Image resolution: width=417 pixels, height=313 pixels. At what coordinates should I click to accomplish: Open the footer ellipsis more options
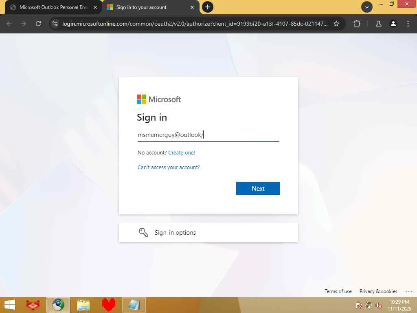tap(409, 292)
